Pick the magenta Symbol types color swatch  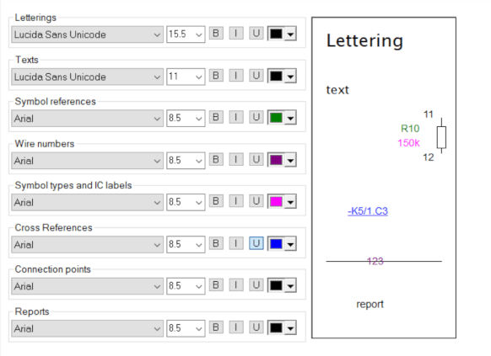(276, 202)
